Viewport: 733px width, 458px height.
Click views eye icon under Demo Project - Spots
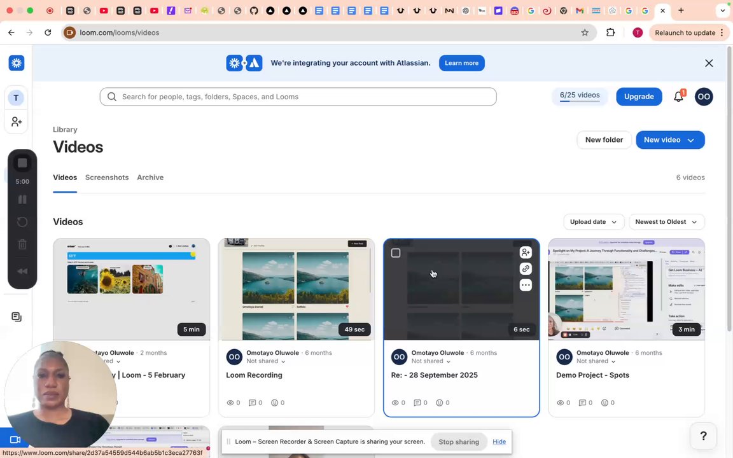point(560,403)
